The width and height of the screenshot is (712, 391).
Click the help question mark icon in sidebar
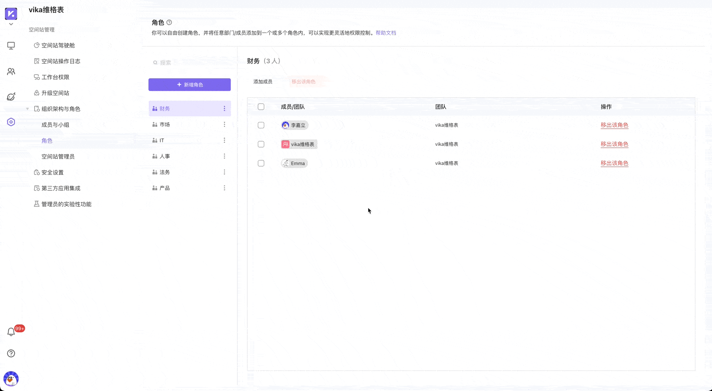pyautogui.click(x=11, y=353)
